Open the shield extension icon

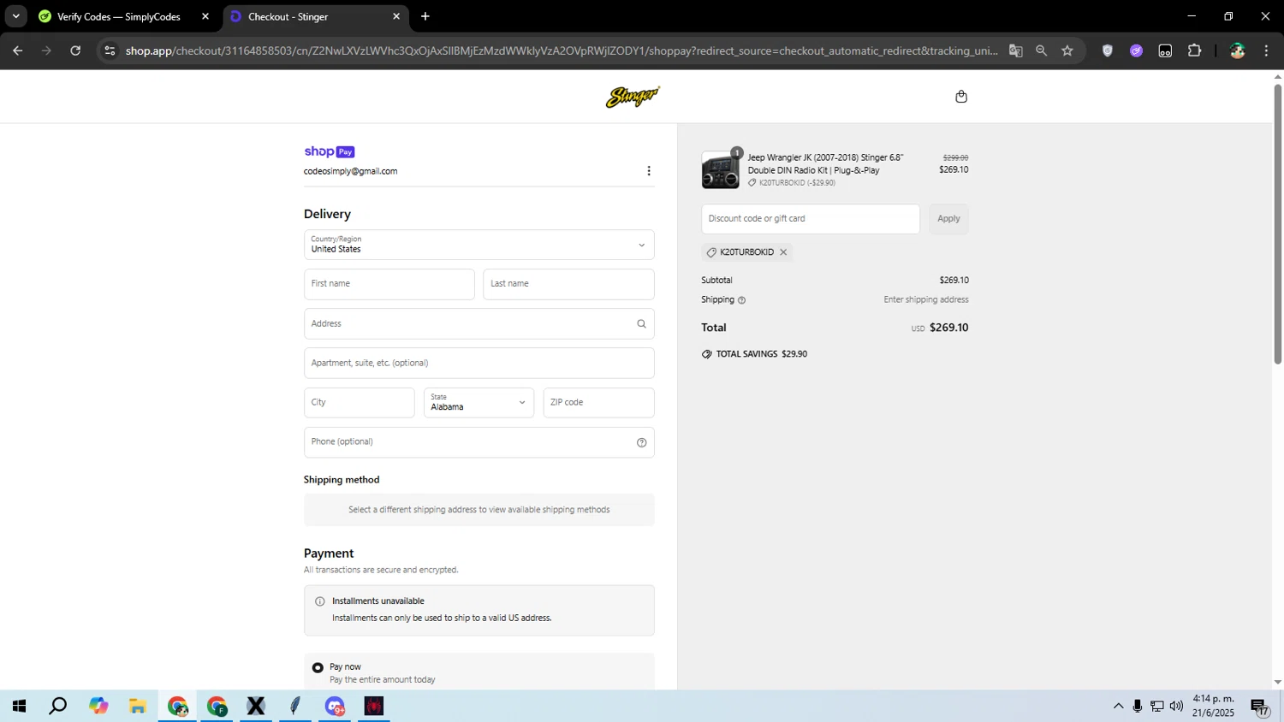pyautogui.click(x=1108, y=50)
